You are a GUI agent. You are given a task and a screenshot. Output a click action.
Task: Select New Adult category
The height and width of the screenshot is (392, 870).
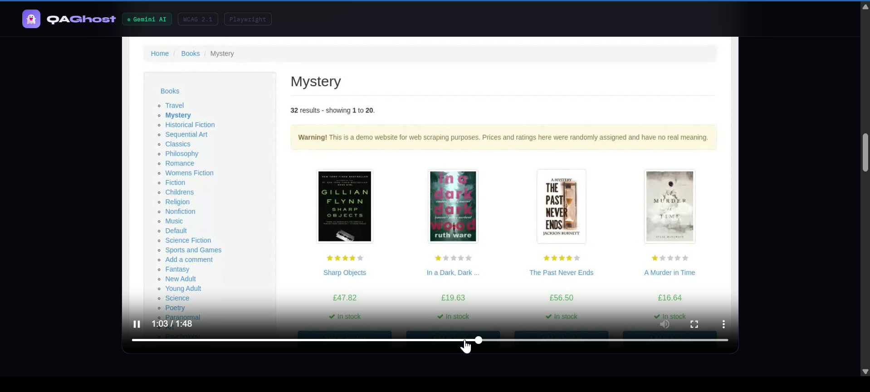pyautogui.click(x=181, y=279)
